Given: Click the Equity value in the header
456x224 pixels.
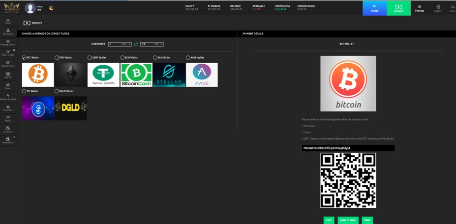Looking at the screenshot, I should [x=192, y=9].
